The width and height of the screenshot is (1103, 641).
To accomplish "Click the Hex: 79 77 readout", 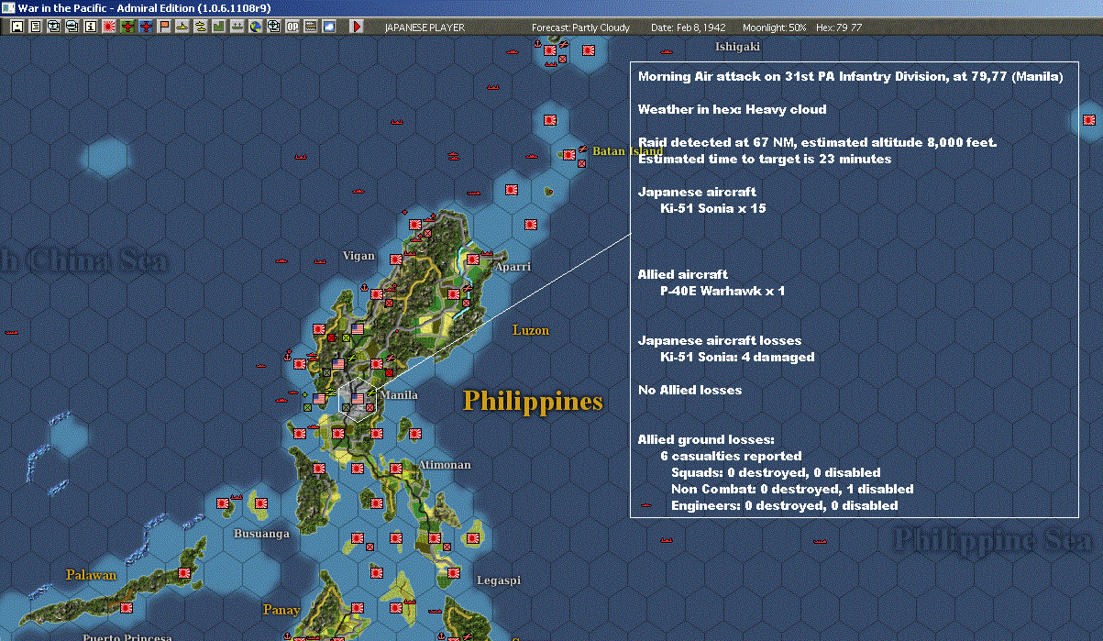I will [x=837, y=28].
